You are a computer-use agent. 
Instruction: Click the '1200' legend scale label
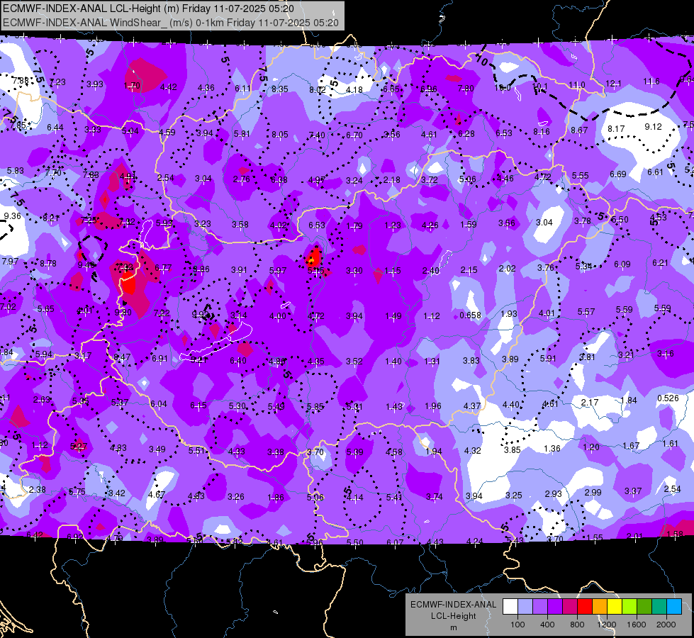tap(606, 625)
